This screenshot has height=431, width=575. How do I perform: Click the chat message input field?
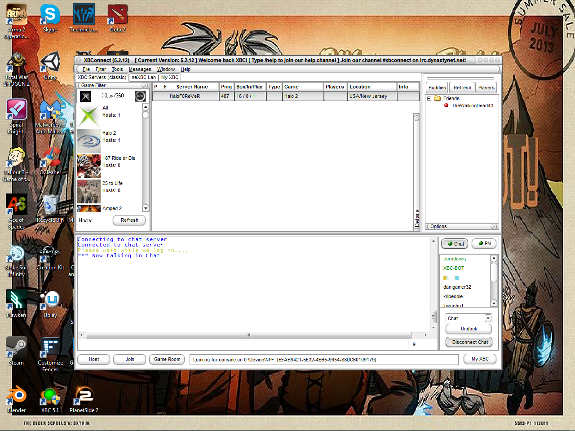pos(243,344)
